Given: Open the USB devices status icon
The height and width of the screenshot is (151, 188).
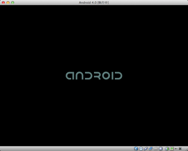Looking at the screenshot, I should (146, 149).
